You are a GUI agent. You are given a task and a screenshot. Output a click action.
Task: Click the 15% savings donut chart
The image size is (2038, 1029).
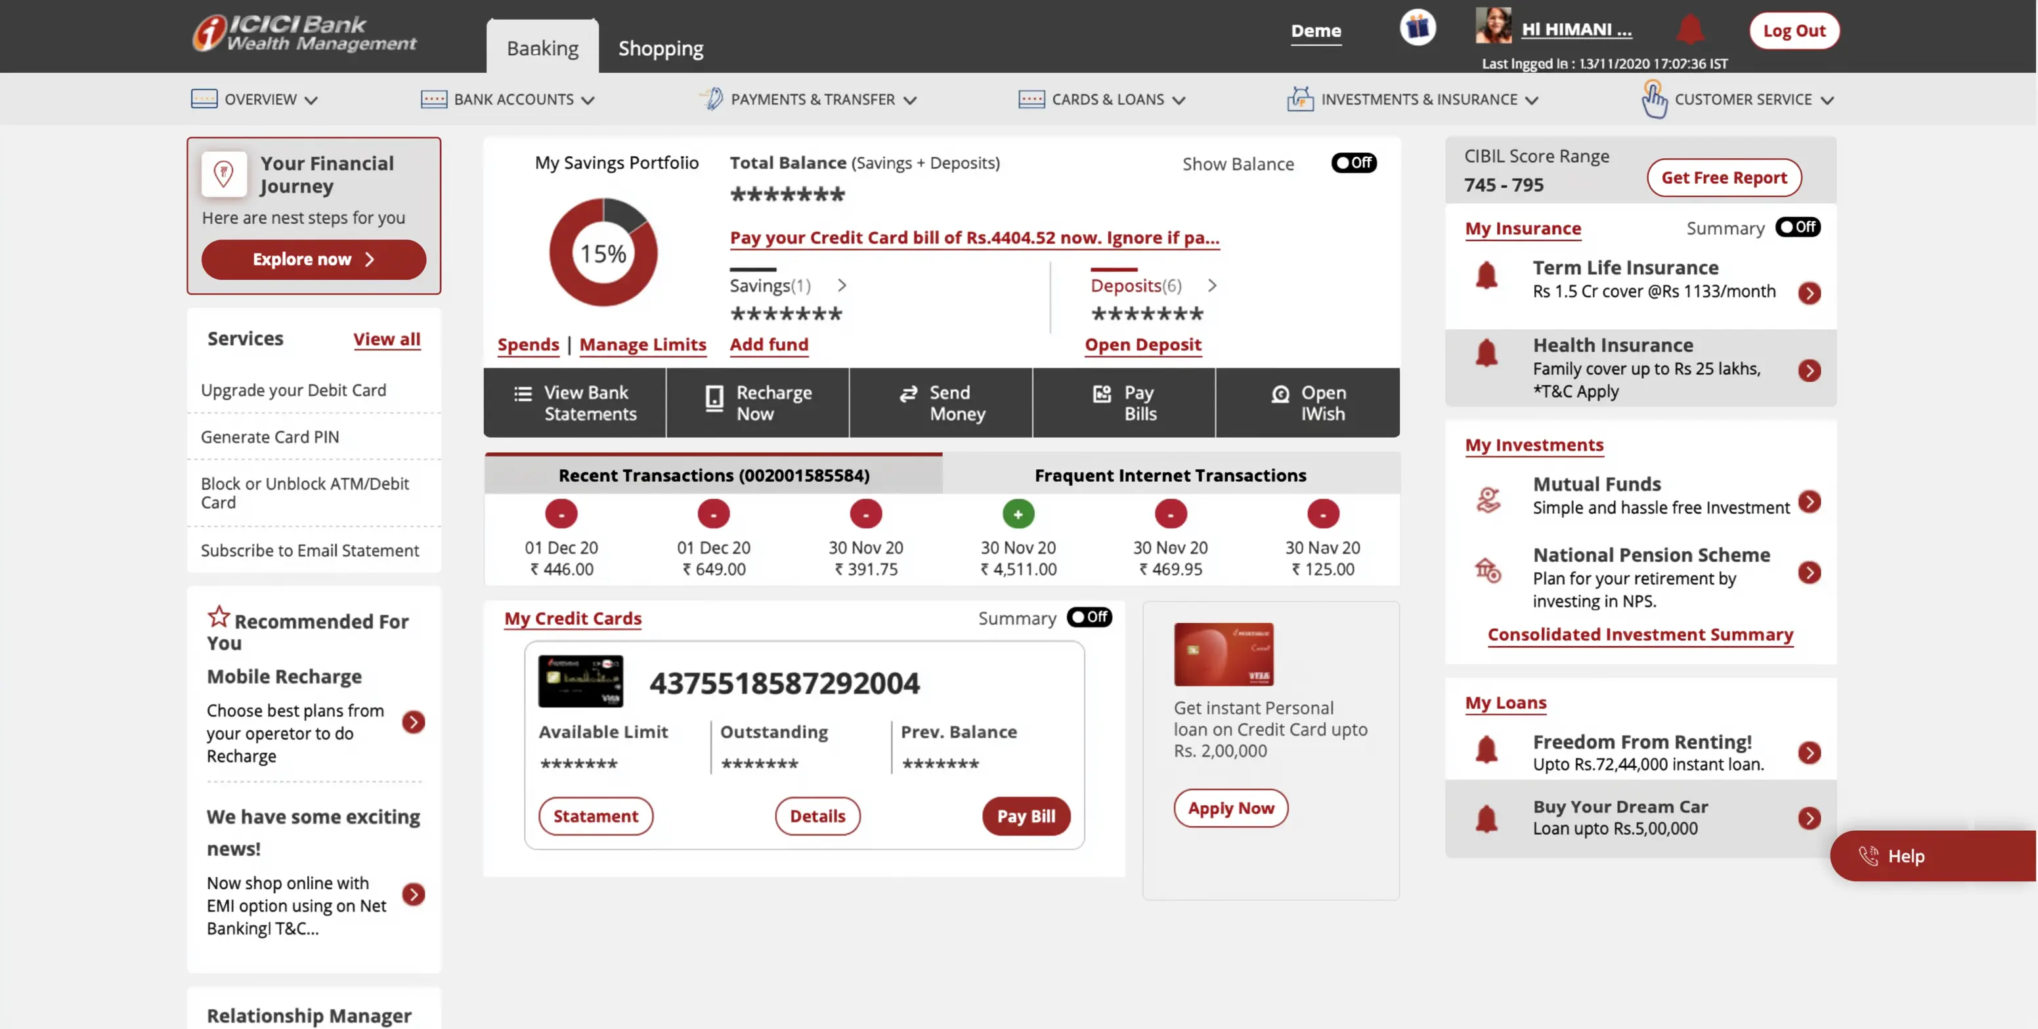(603, 251)
